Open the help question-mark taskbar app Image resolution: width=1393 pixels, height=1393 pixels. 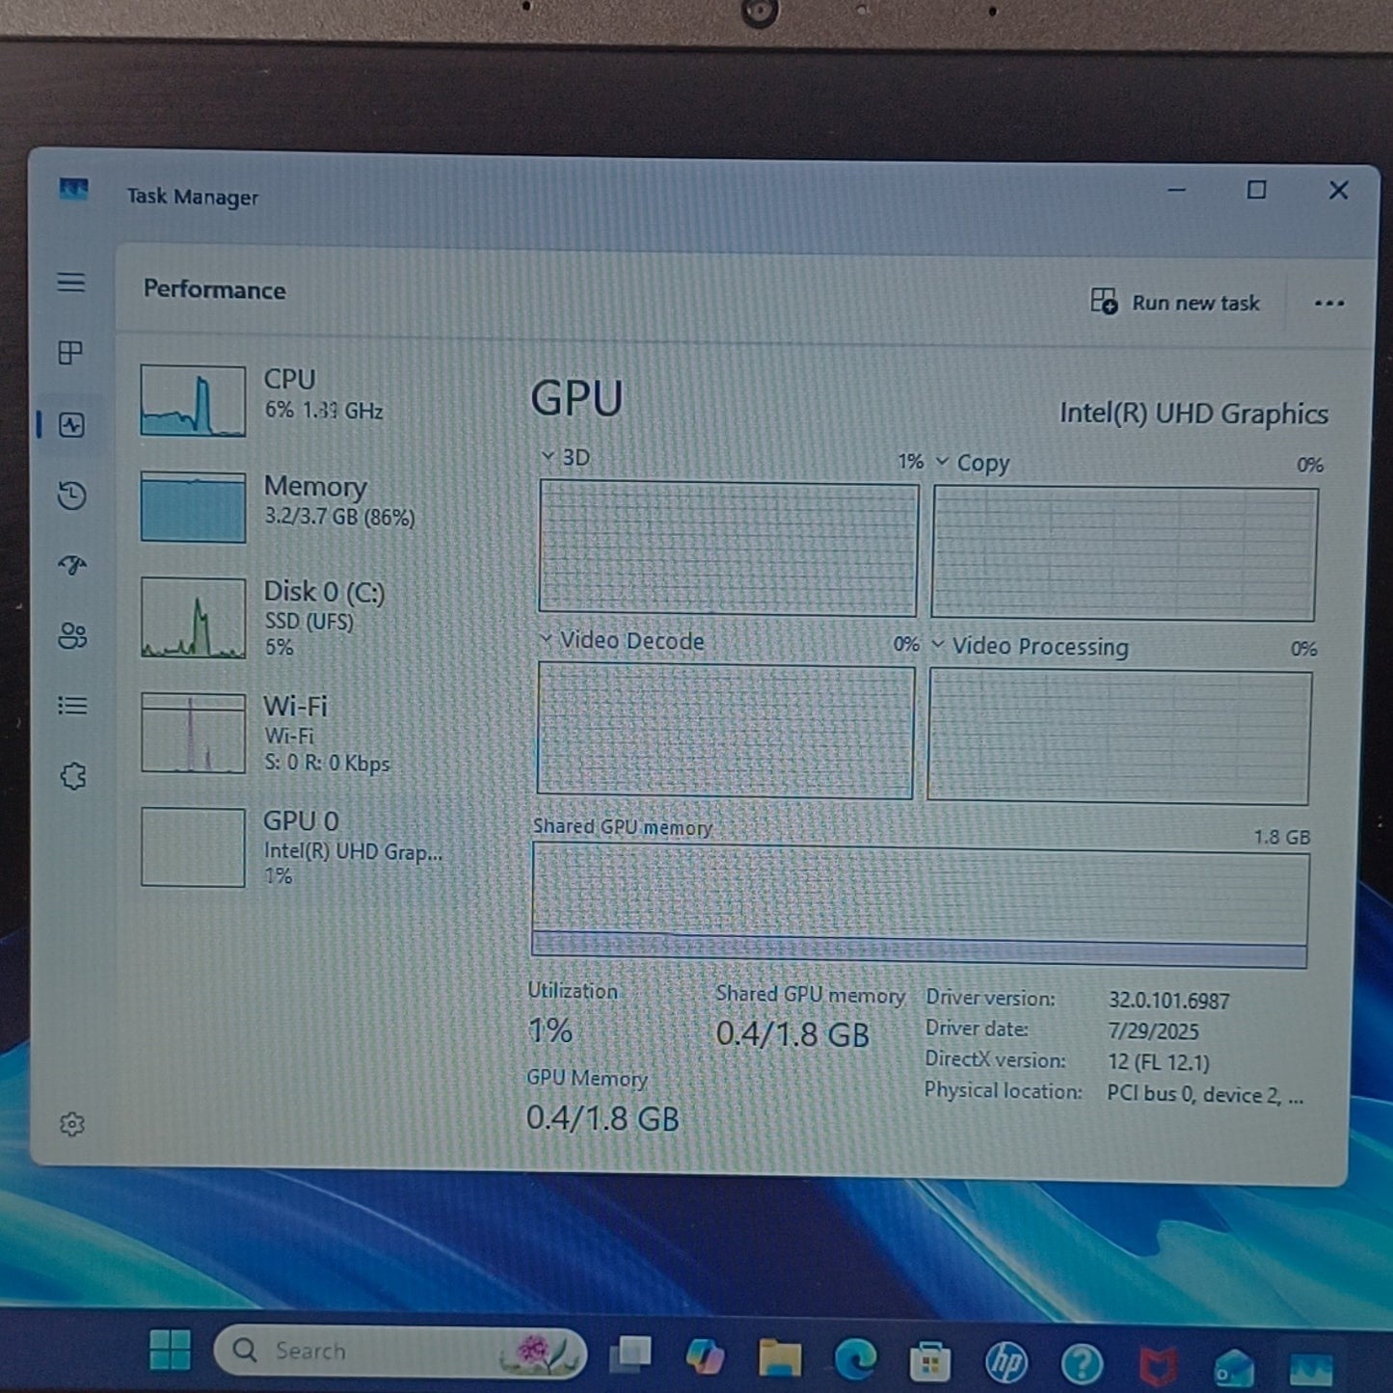[1082, 1364]
